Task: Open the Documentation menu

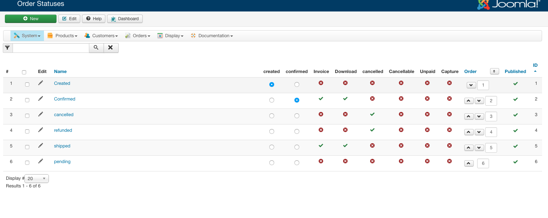Action: click(212, 36)
